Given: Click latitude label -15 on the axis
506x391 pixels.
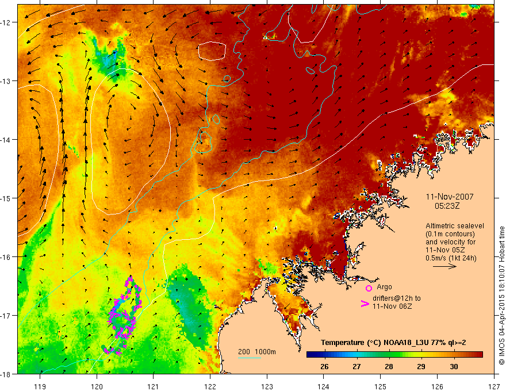Looking at the screenshot, I should pyautogui.click(x=6, y=198).
